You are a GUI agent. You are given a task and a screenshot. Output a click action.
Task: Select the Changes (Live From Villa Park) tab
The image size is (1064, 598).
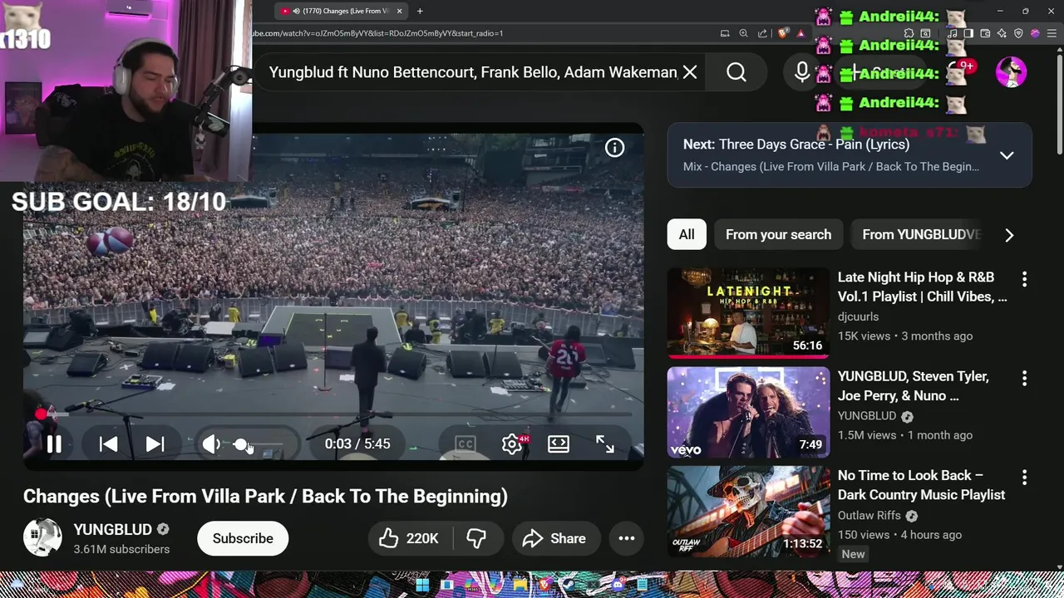[341, 11]
